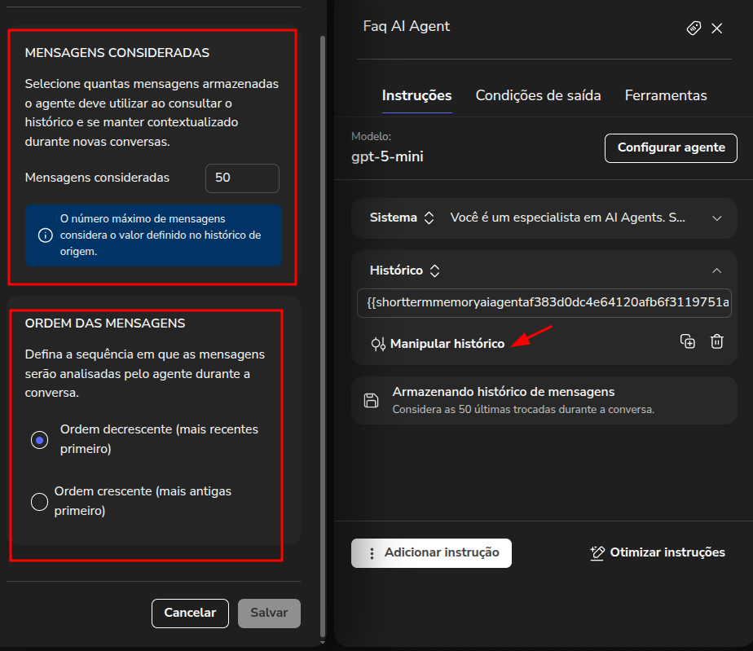
Task: Click three-dot icon on Adicionar instrução
Action: 372,553
